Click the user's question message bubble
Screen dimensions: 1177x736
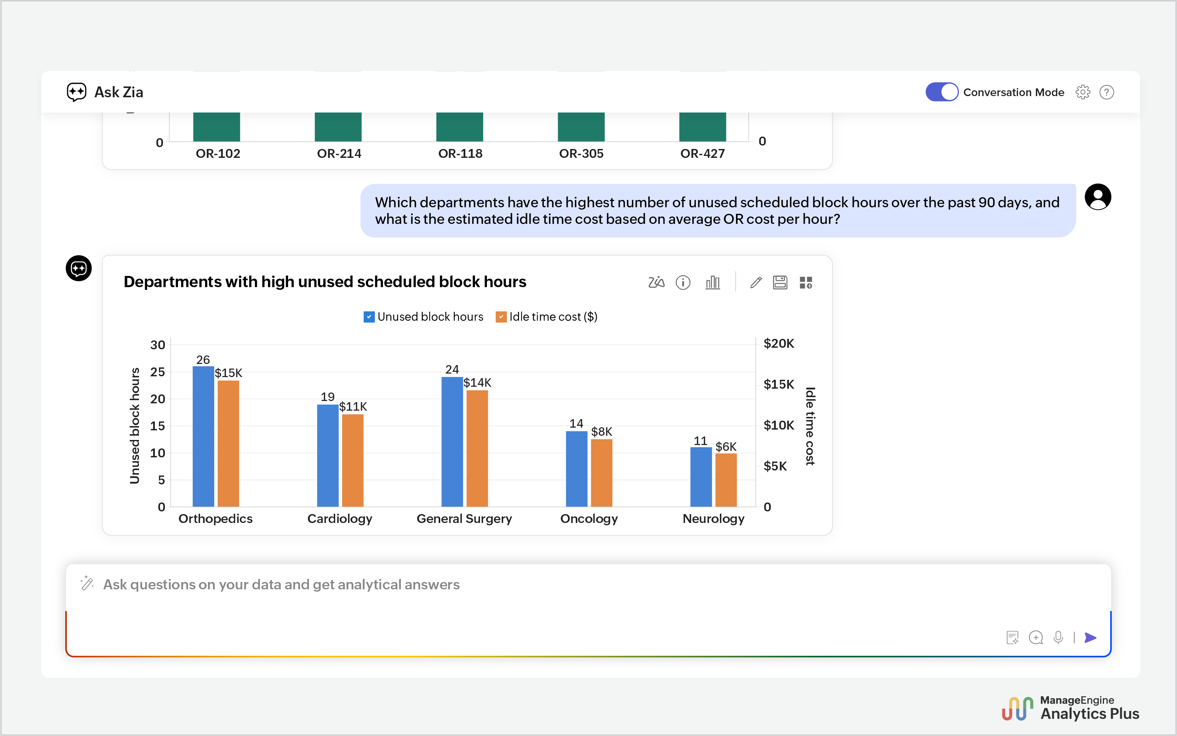[x=718, y=211]
